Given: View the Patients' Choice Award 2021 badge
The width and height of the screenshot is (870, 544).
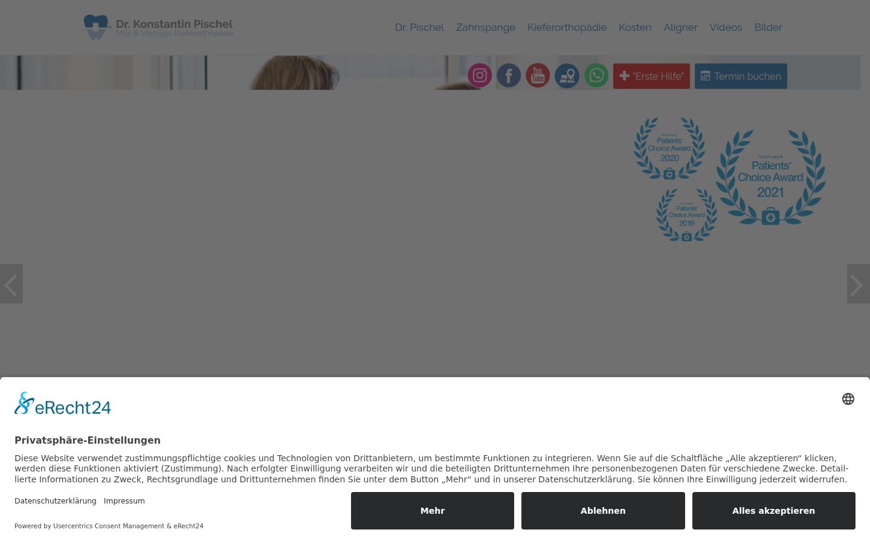Looking at the screenshot, I should tap(770, 177).
